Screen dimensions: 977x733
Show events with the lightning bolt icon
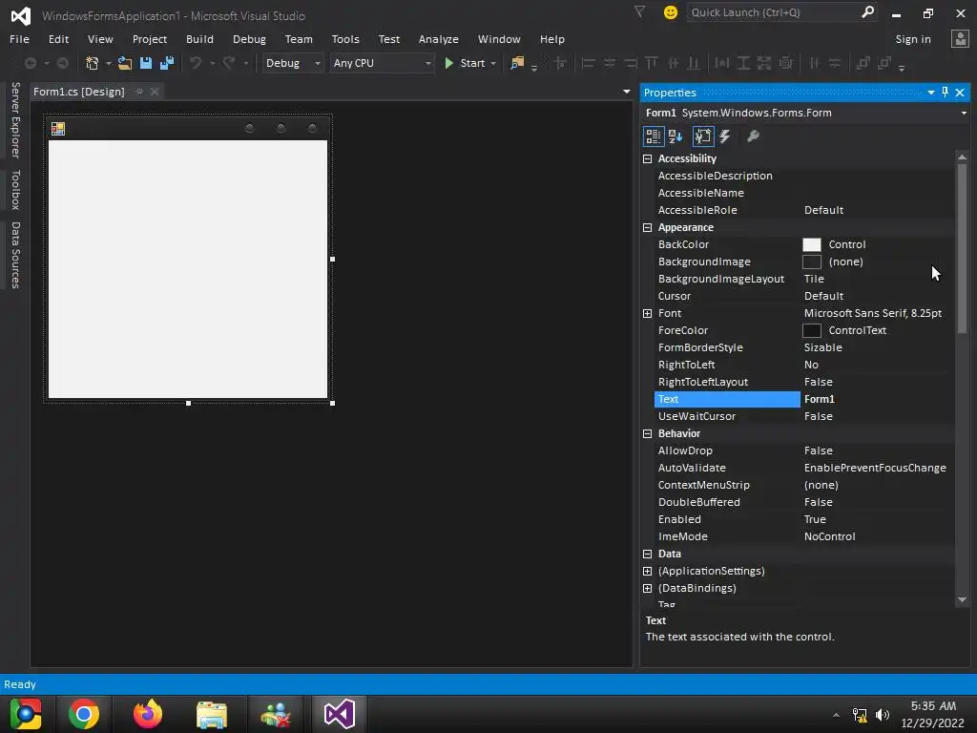725,136
